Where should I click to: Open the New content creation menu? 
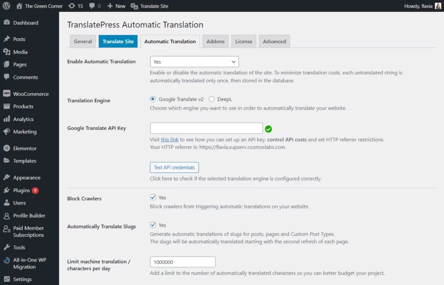pos(115,6)
